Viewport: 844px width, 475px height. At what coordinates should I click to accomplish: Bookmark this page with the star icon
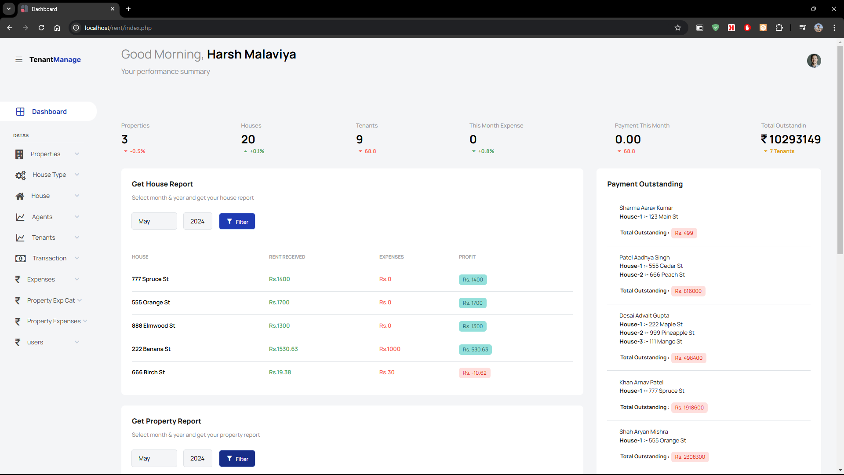(x=678, y=28)
